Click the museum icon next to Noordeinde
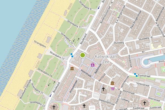 [112, 83]
